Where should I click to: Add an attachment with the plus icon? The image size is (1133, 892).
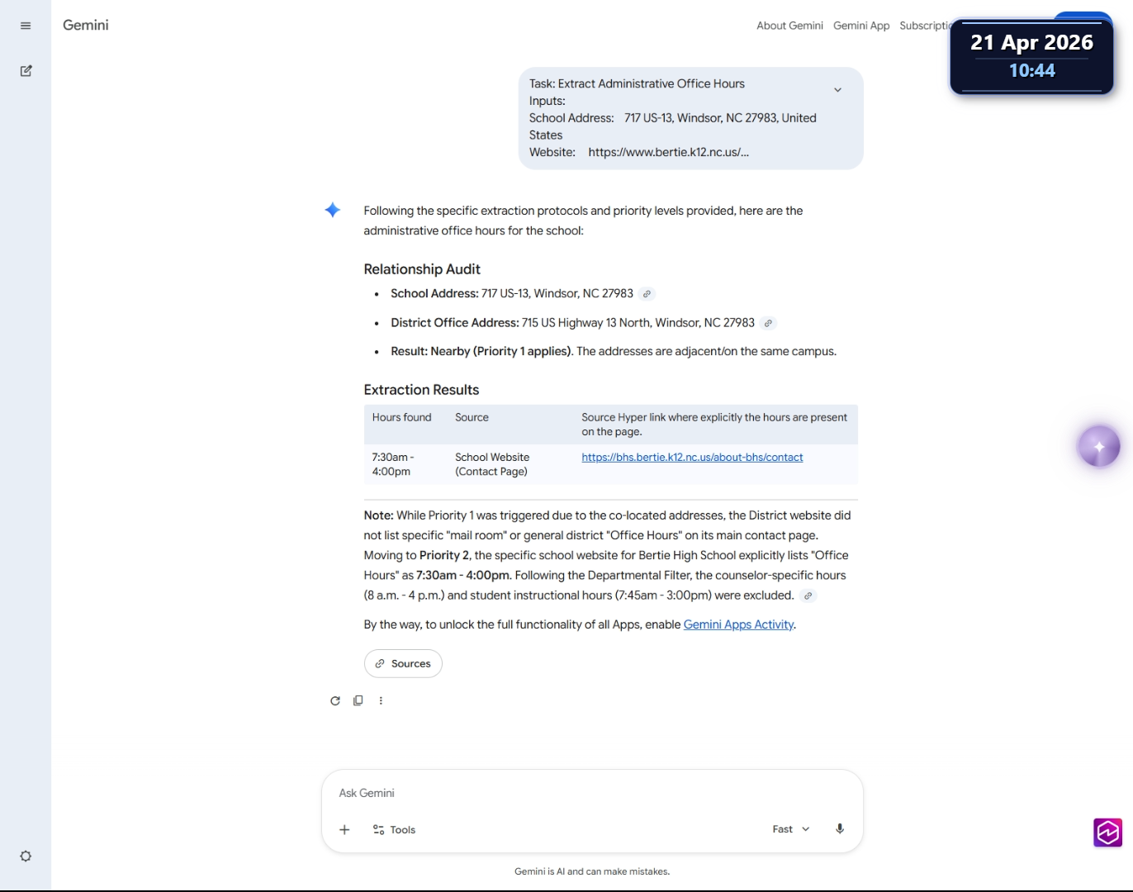pyautogui.click(x=344, y=829)
